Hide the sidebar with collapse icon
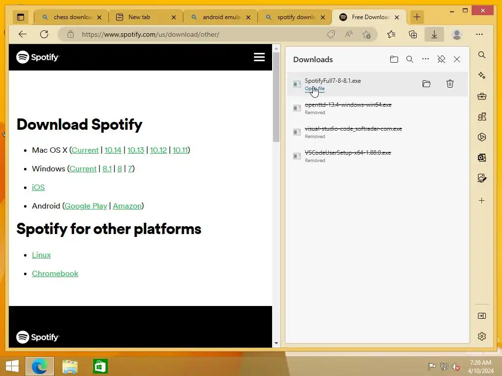502x376 pixels. click(481, 316)
